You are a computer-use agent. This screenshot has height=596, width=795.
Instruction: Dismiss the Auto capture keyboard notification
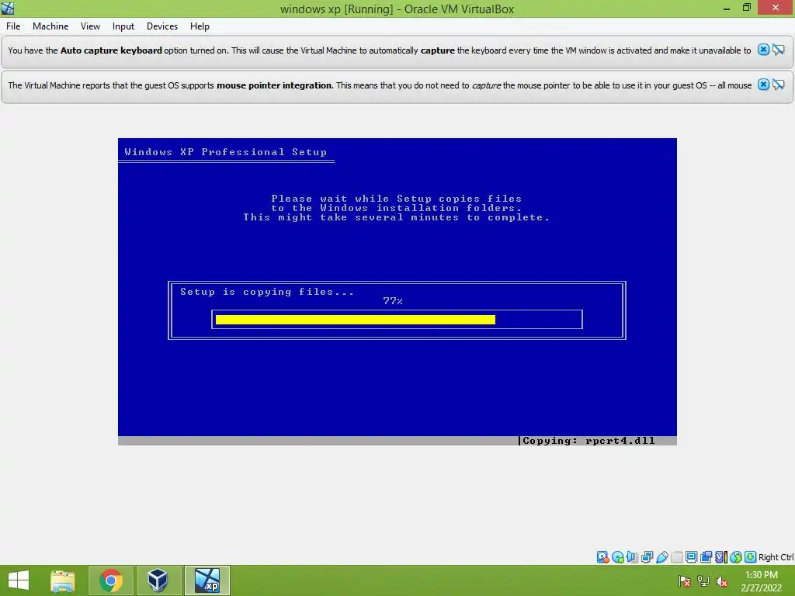point(763,50)
